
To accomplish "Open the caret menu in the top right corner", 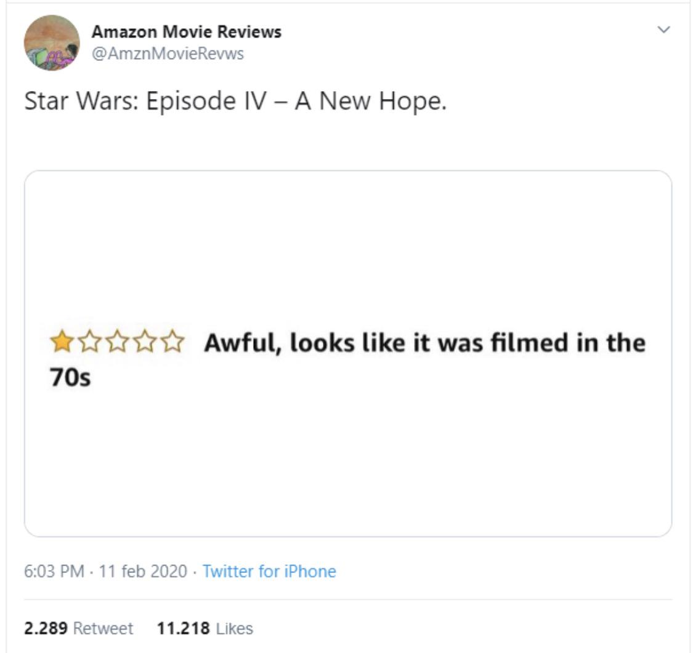I will point(663,28).
